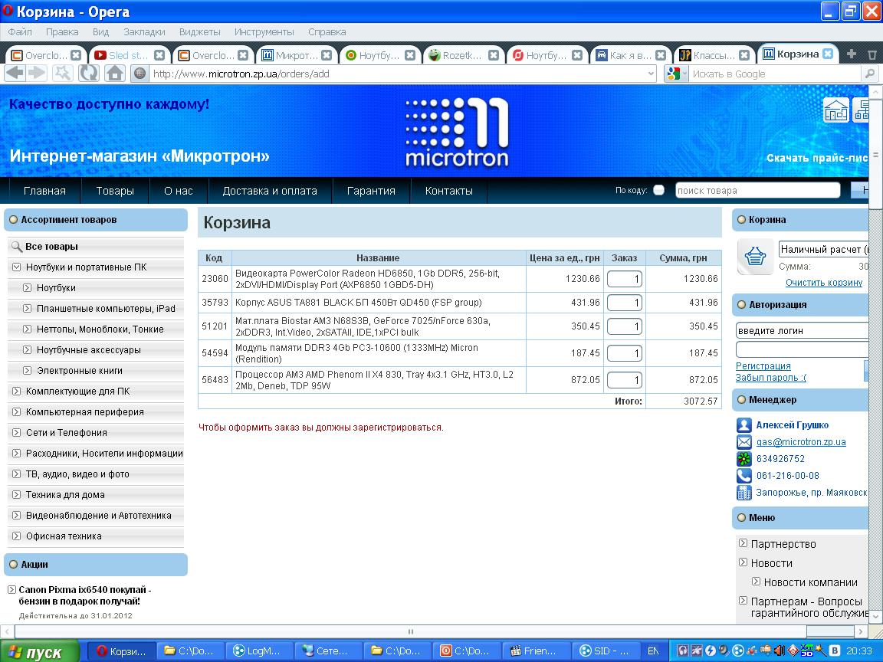Switch to the Как я в... tab

coord(631,55)
